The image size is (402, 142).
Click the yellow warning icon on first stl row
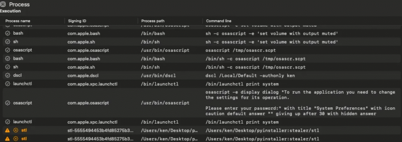pyautogui.click(x=7, y=131)
